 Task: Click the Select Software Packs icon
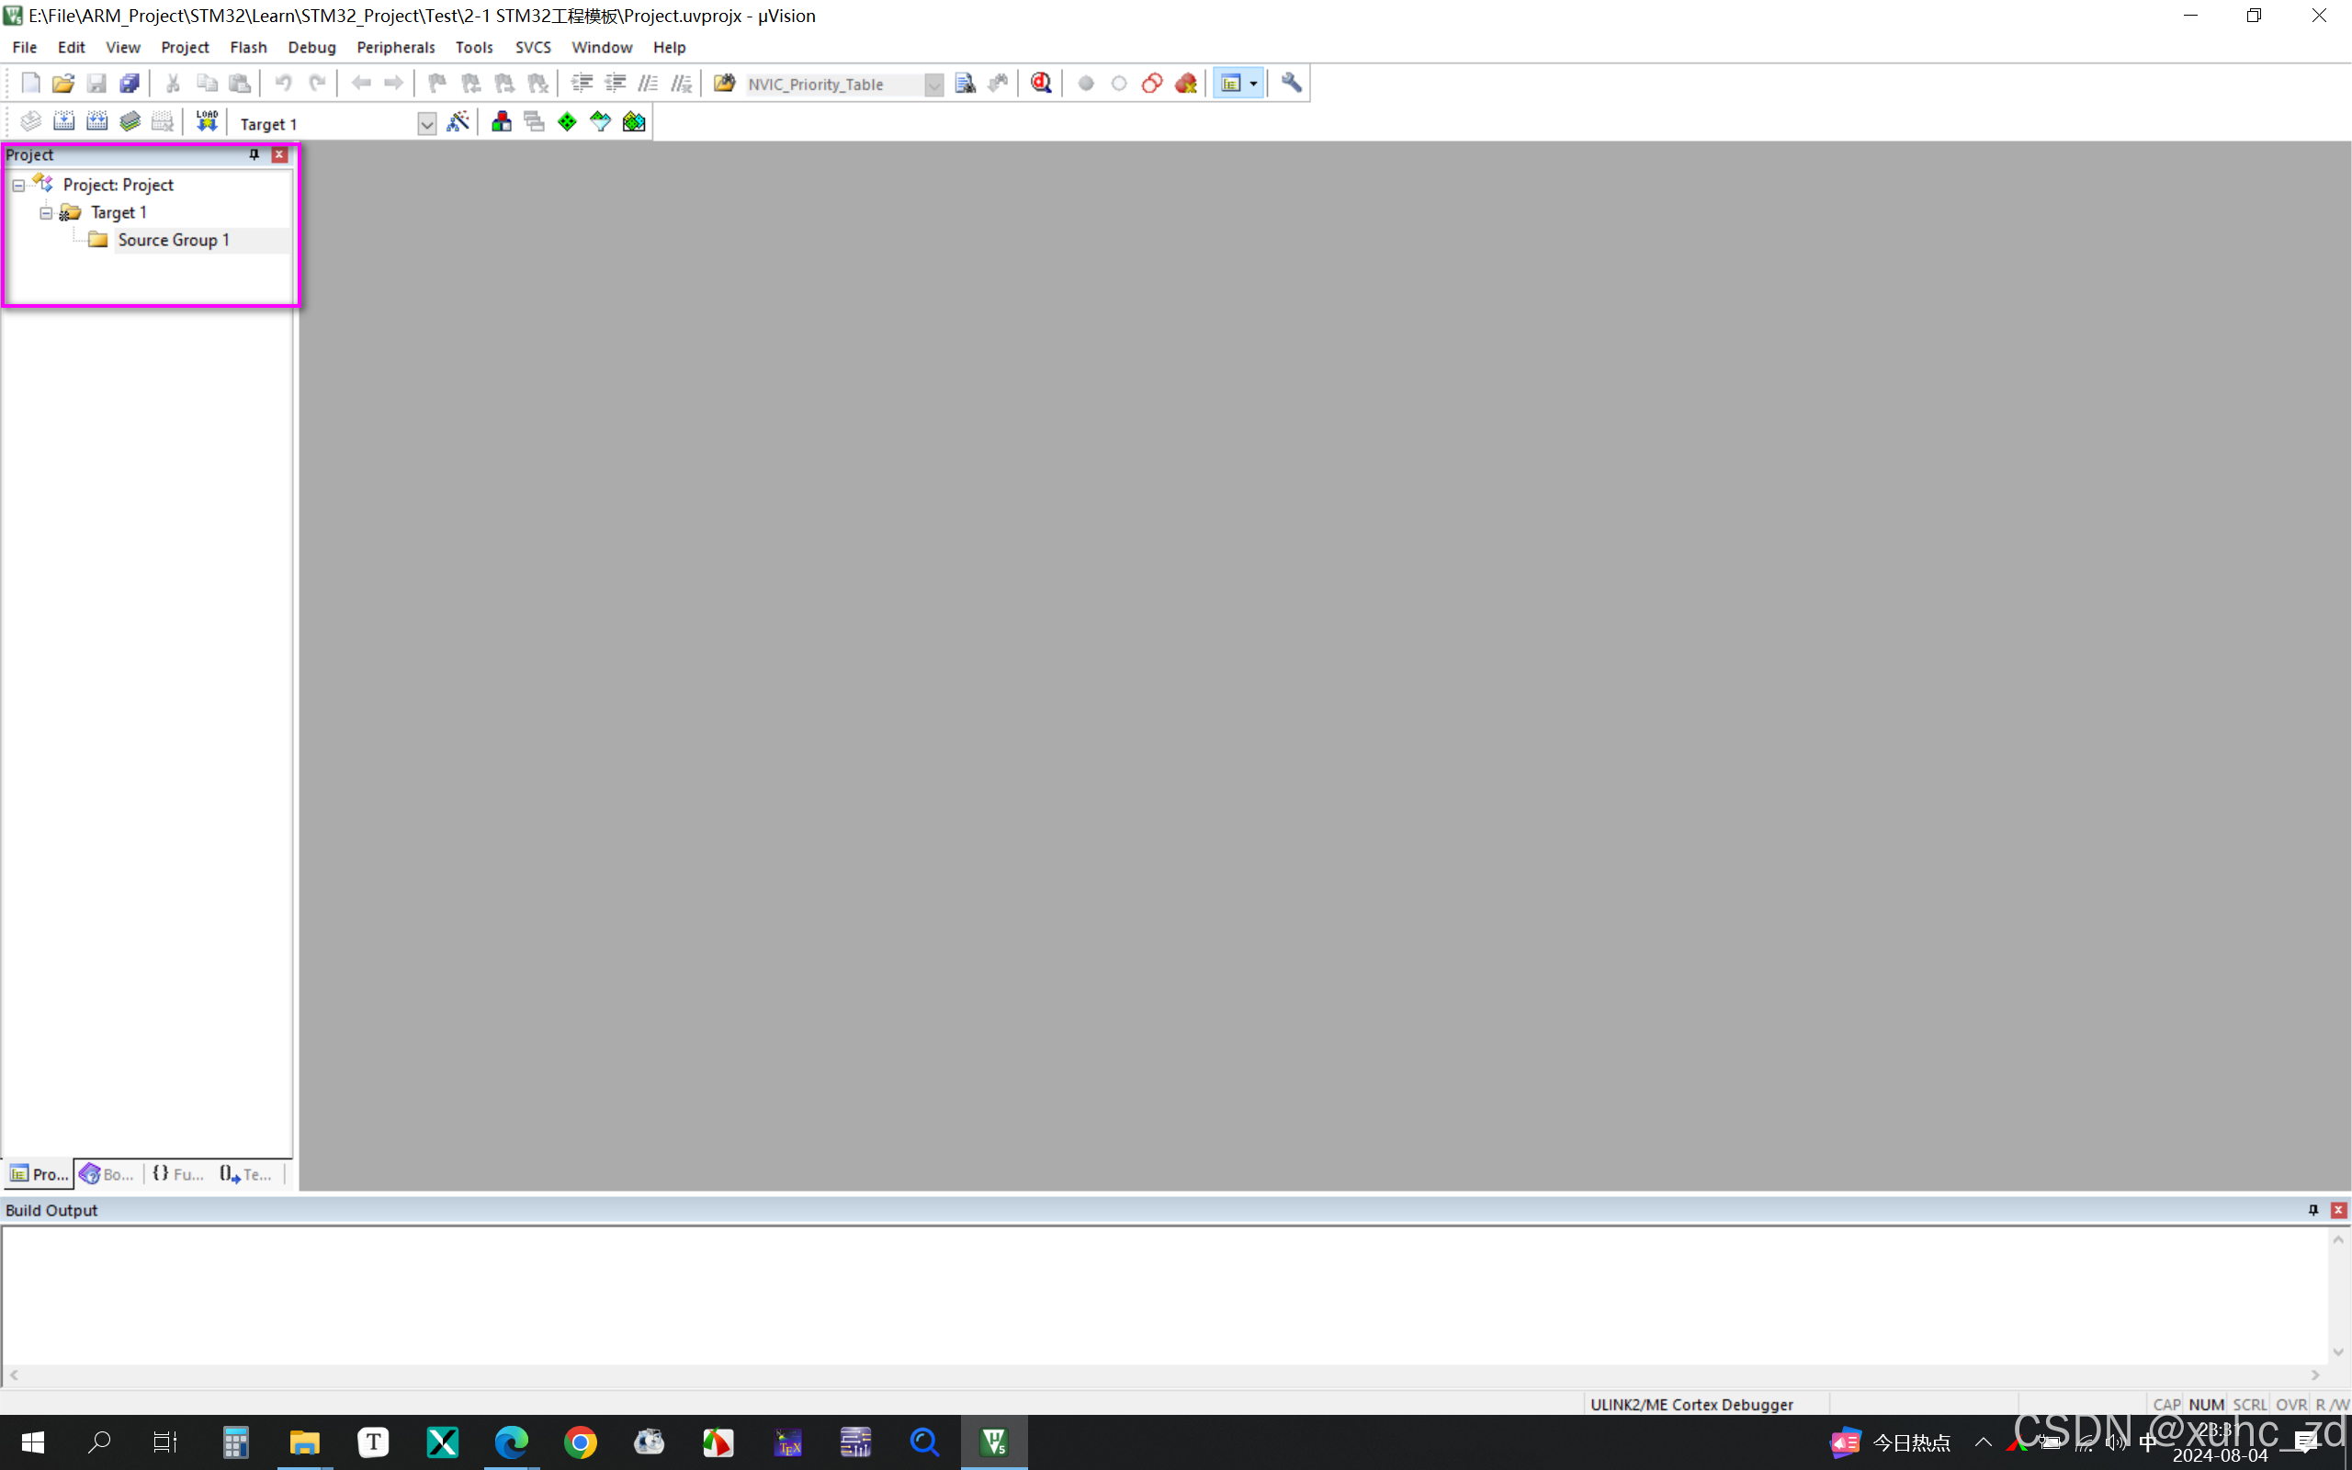pyautogui.click(x=601, y=121)
